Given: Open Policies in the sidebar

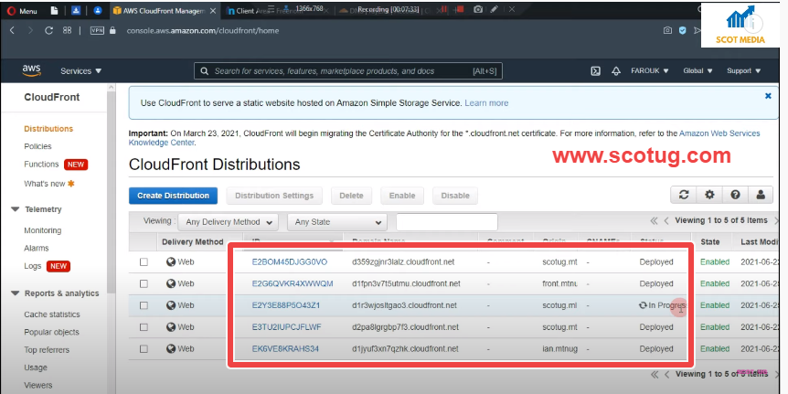Looking at the screenshot, I should click(37, 146).
